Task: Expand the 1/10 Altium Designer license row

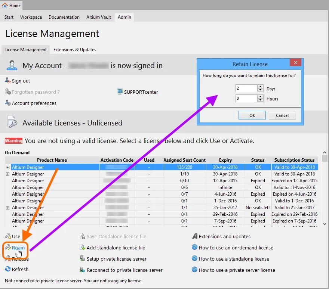Action: coord(7,174)
